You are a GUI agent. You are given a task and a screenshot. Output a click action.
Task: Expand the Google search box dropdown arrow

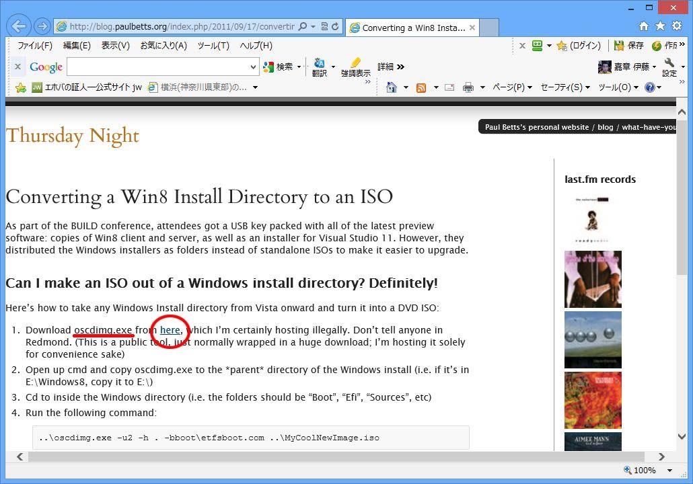click(x=253, y=67)
